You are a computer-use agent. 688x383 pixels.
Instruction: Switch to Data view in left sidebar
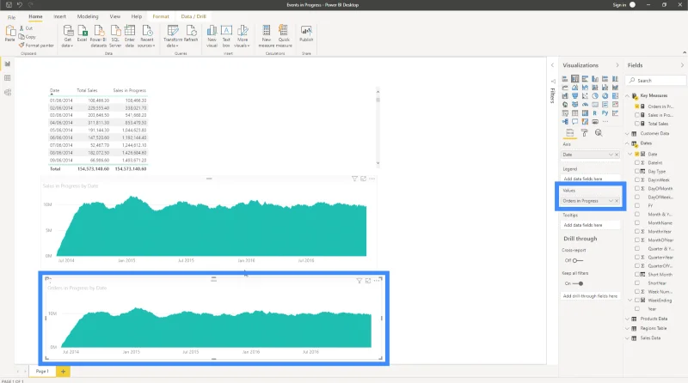click(8, 78)
